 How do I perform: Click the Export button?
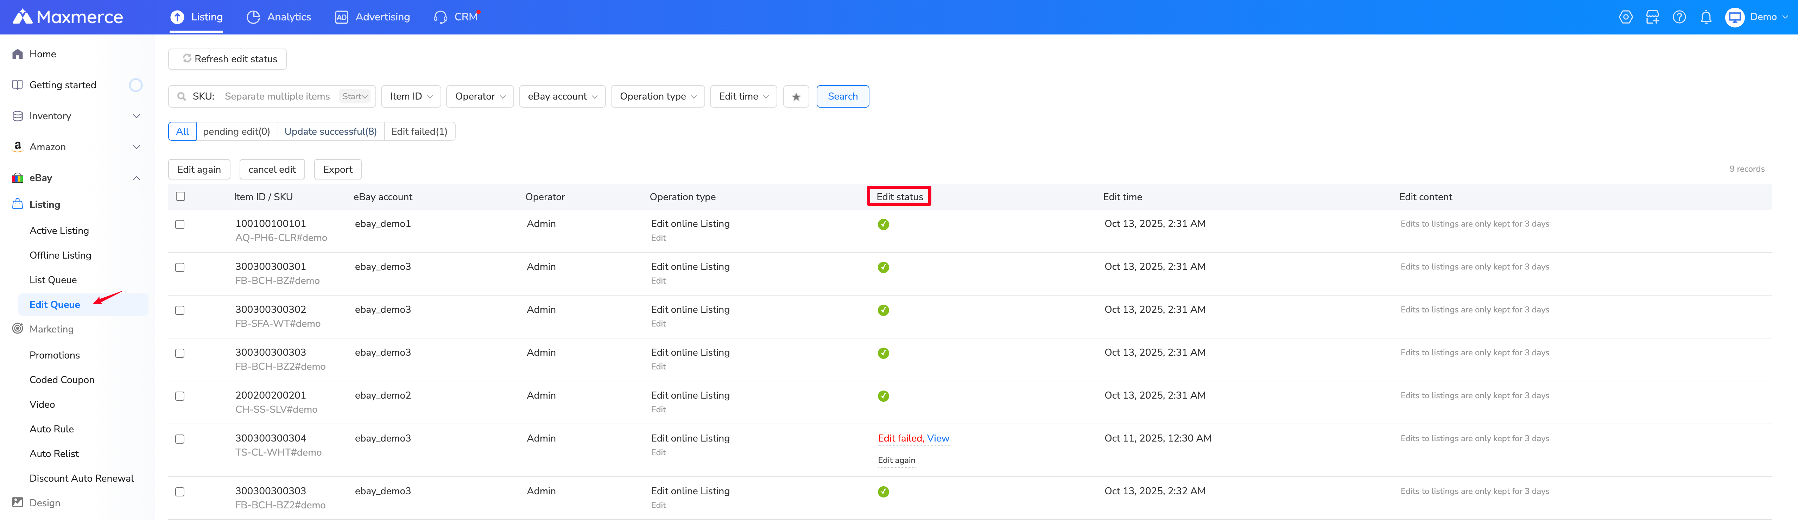click(338, 169)
